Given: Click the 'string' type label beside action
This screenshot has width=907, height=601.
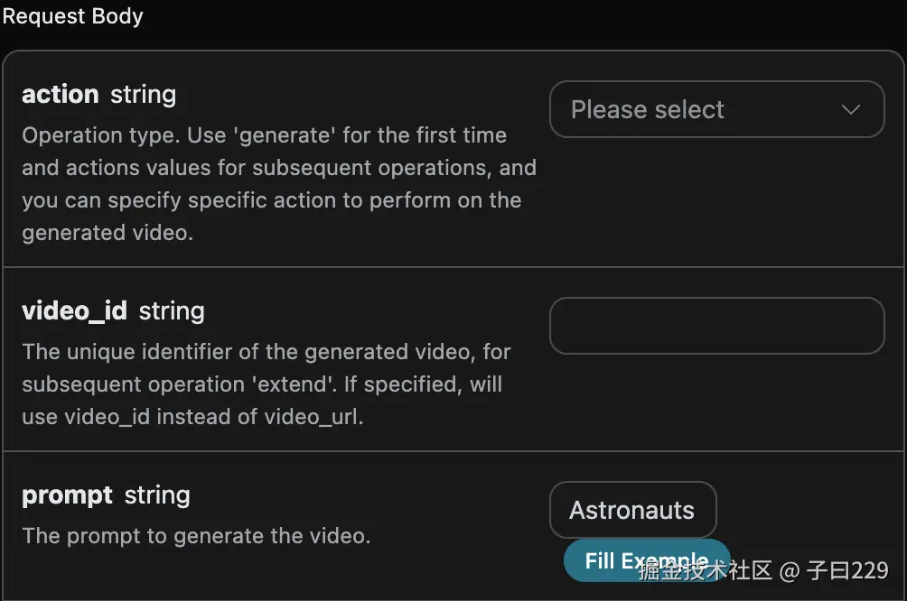Looking at the screenshot, I should [x=143, y=95].
